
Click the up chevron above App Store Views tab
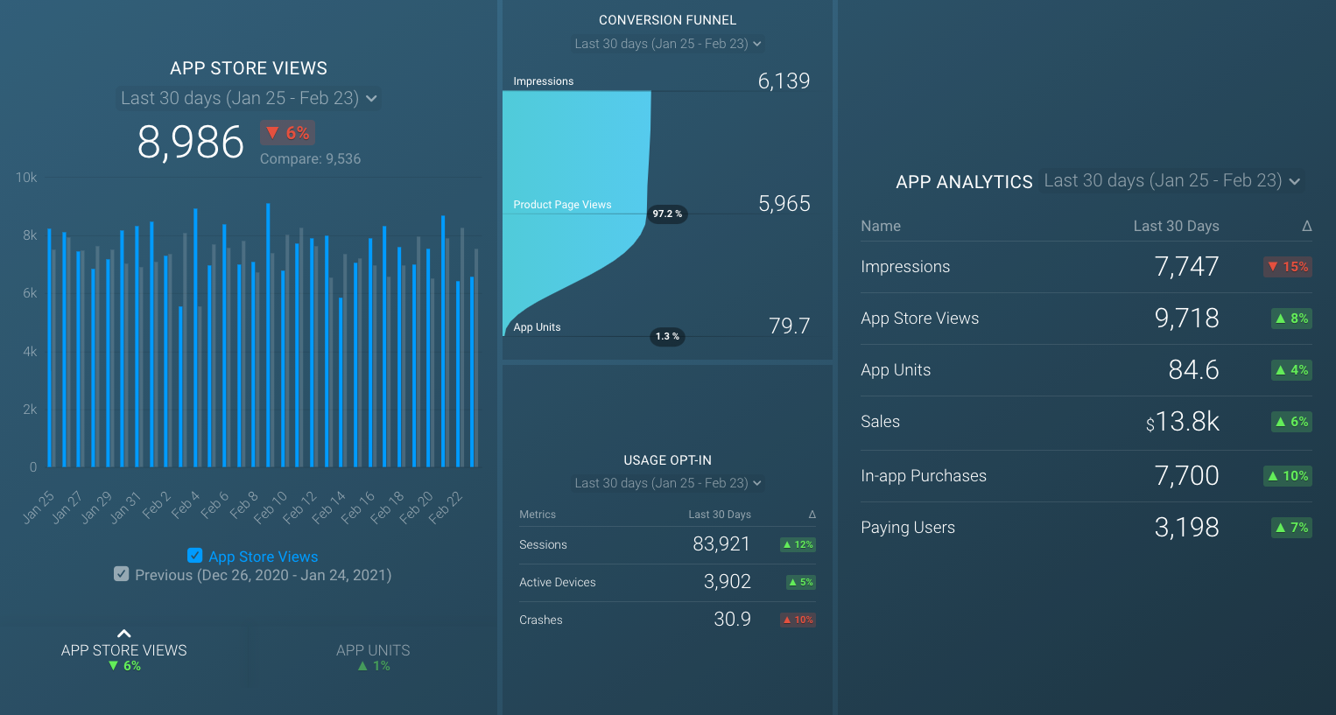(124, 634)
